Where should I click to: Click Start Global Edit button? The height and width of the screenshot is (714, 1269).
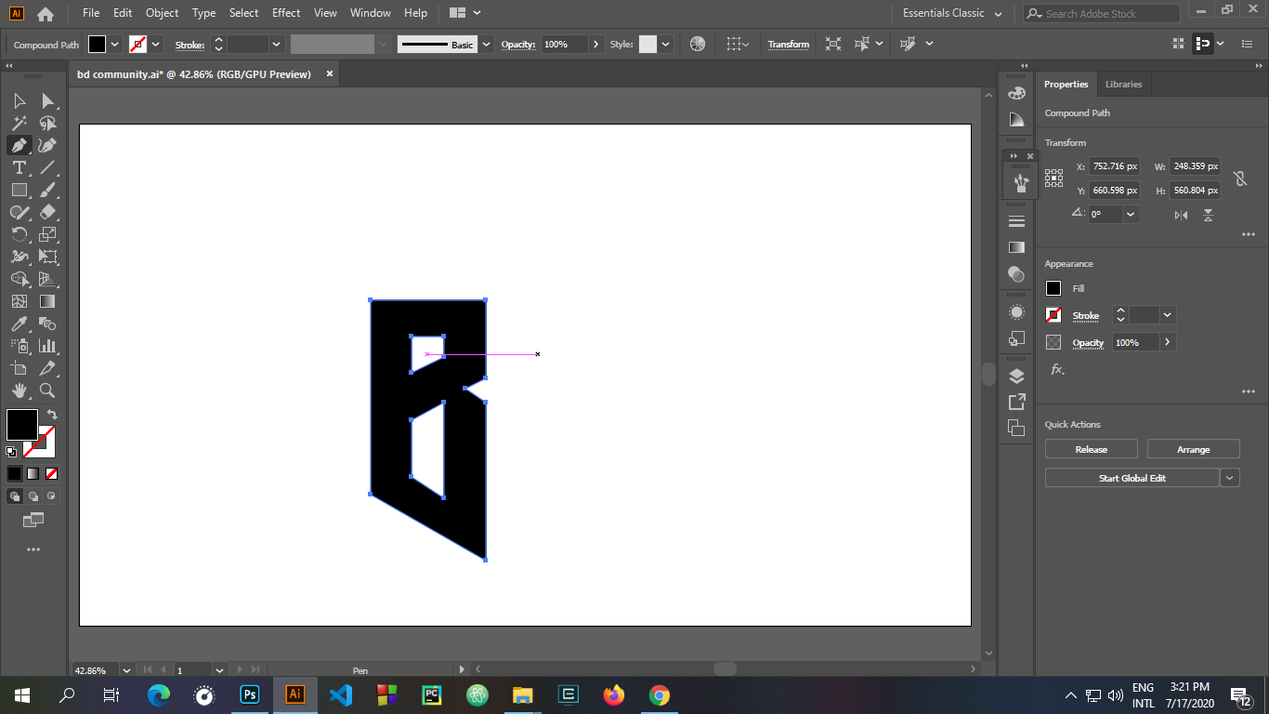1132,478
